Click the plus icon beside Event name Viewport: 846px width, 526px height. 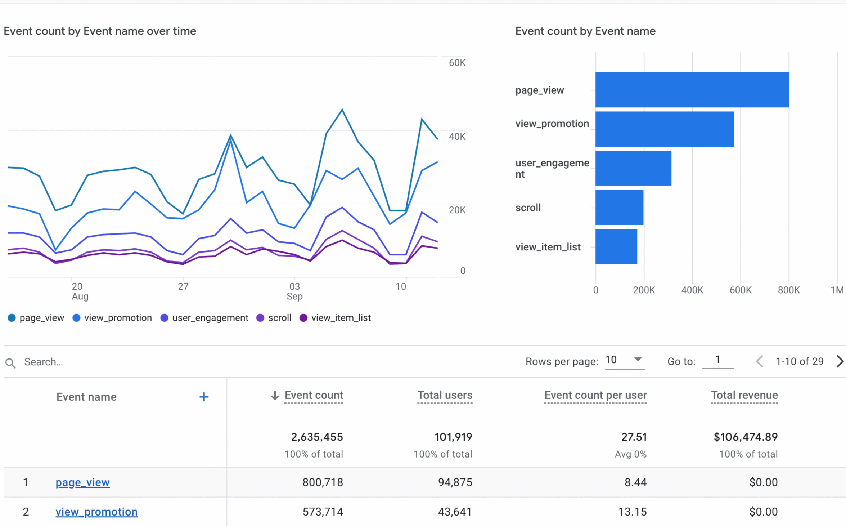pos(204,397)
